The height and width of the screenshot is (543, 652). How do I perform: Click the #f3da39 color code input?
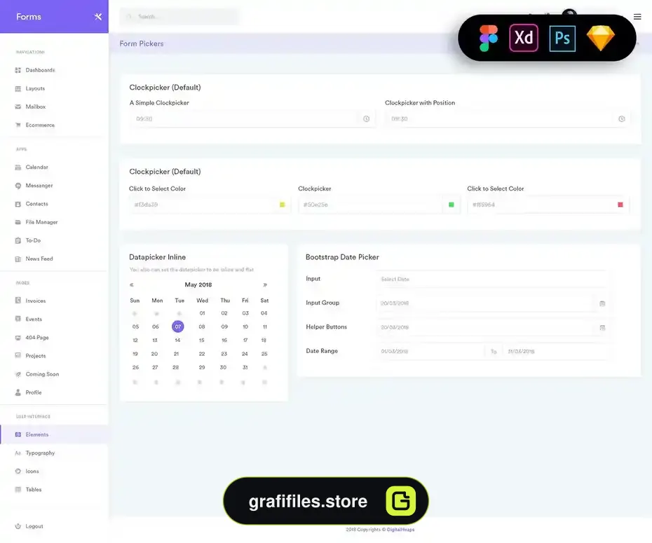(201, 205)
